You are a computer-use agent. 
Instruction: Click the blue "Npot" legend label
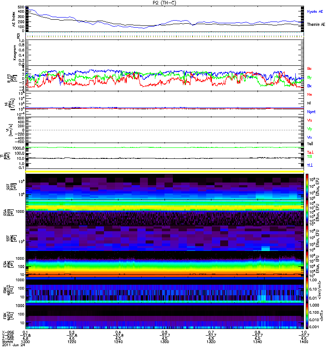311,112
